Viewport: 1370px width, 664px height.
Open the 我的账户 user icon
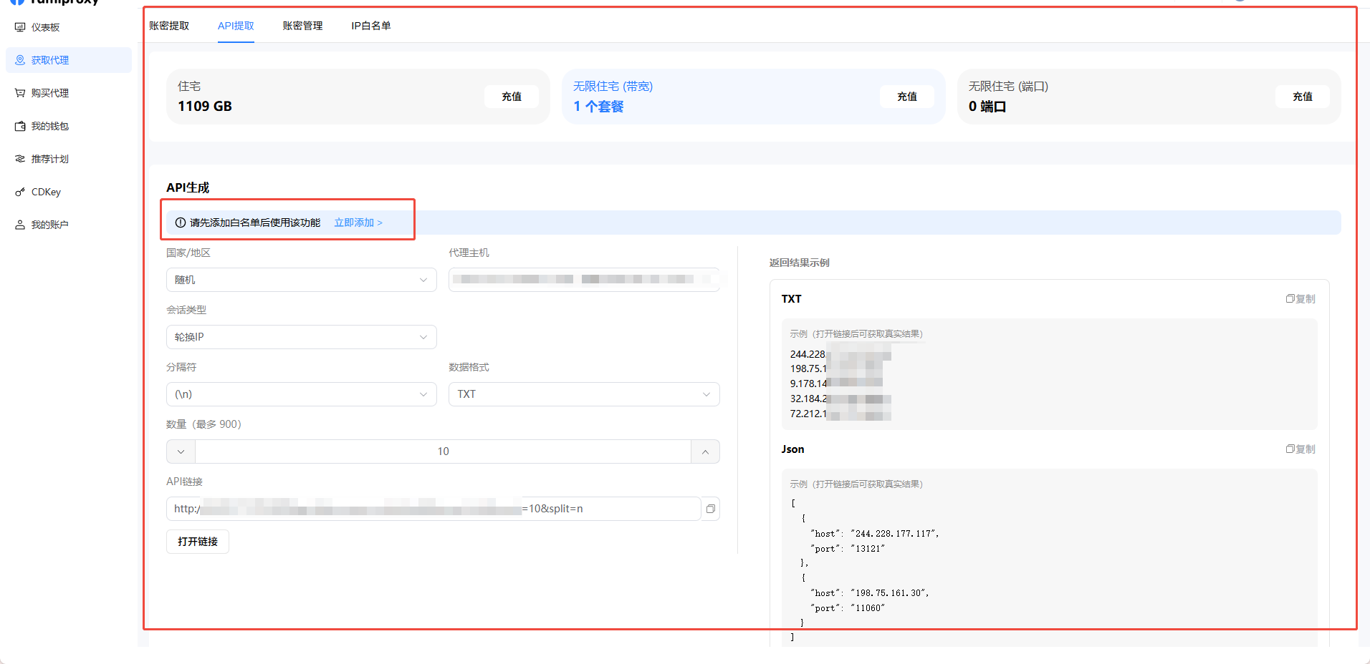pos(20,225)
